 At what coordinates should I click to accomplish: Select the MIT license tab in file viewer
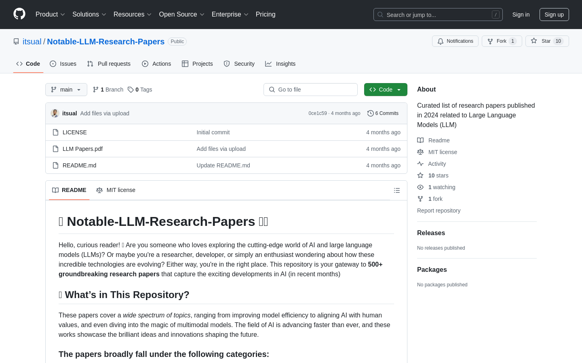click(116, 190)
